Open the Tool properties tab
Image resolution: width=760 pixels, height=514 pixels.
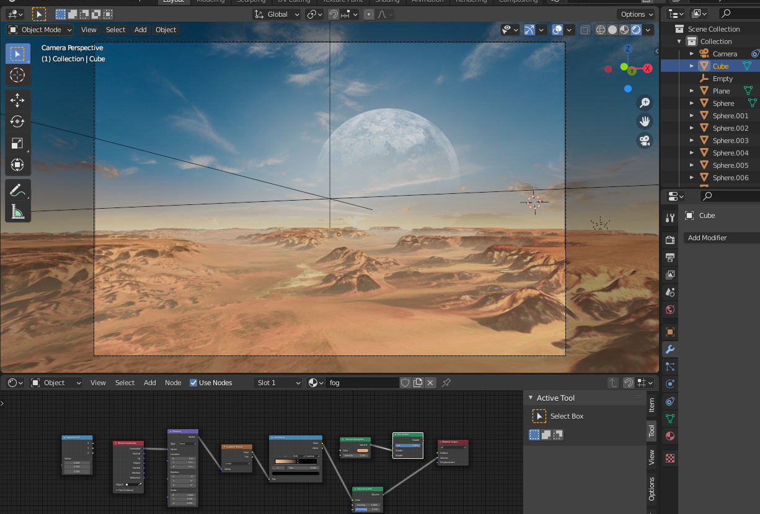point(669,218)
